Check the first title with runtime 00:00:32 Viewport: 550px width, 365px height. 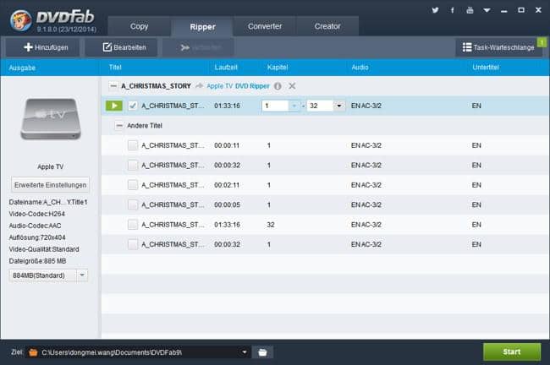(x=133, y=165)
